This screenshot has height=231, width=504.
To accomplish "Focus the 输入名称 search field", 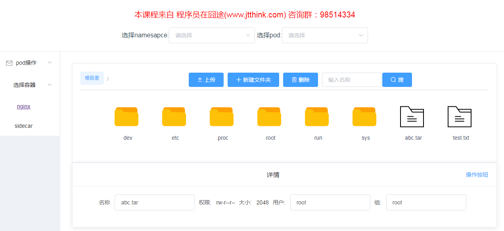I will (x=352, y=80).
